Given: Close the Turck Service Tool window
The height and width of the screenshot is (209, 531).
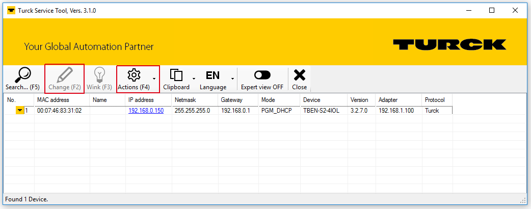Looking at the screenshot, I should pos(515,11).
